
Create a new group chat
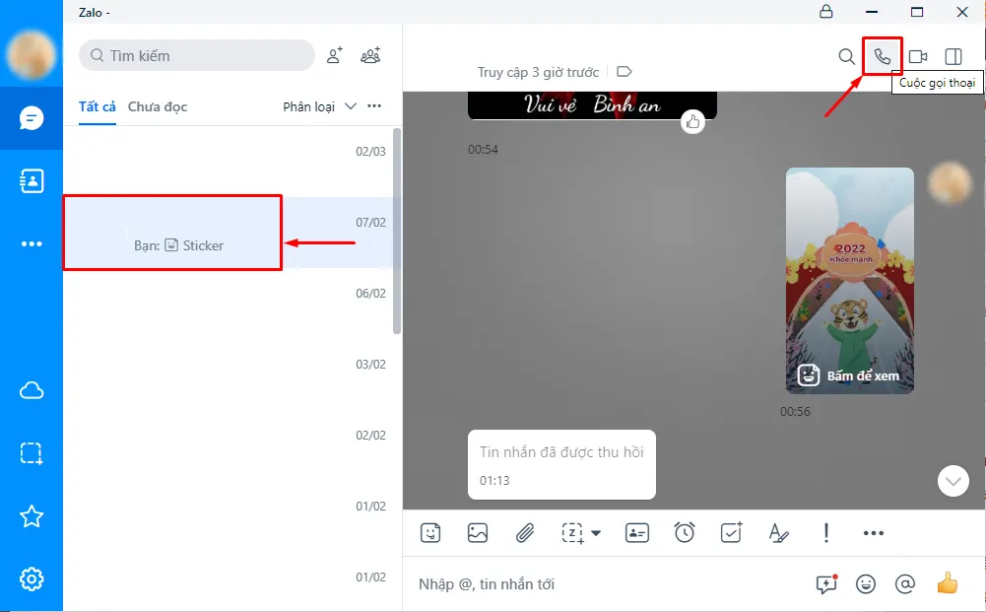point(370,55)
